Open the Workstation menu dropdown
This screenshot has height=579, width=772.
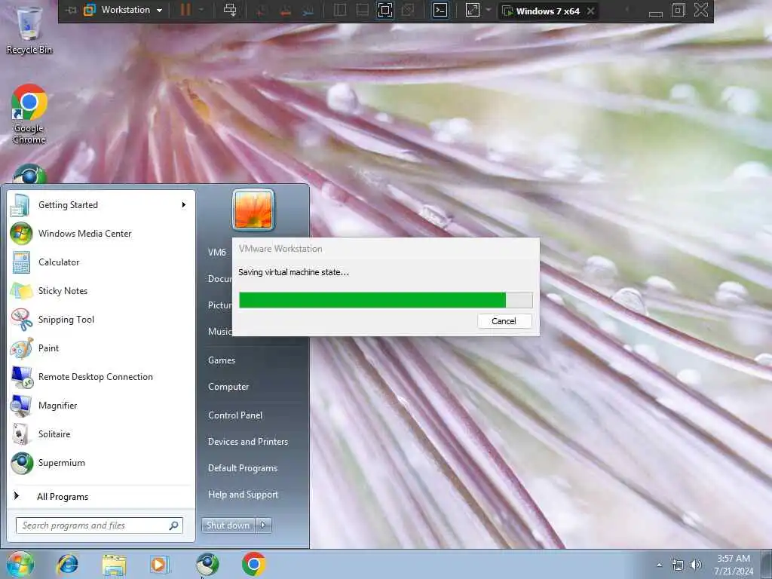point(124,10)
